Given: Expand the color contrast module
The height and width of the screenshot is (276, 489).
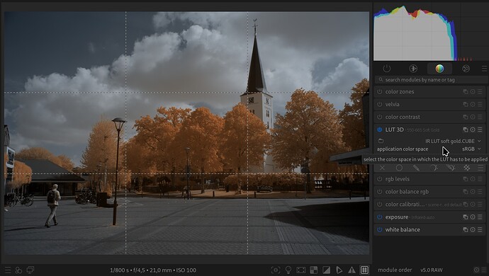Looking at the screenshot, I should point(403,117).
